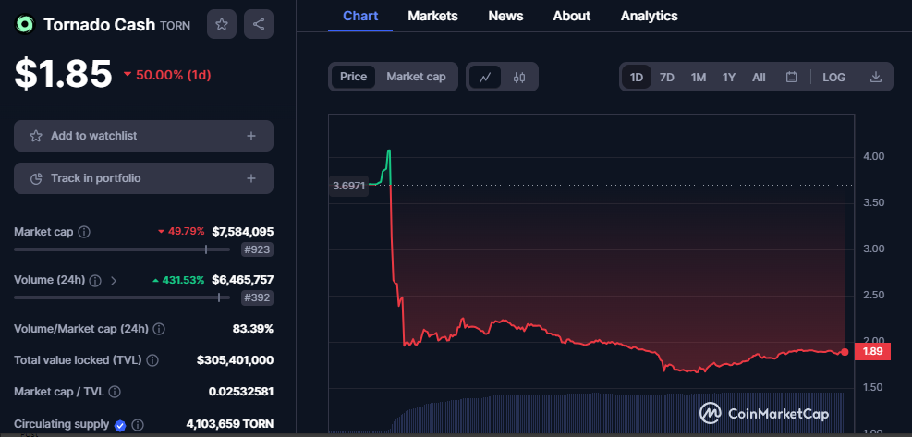912x437 pixels.
Task: Click the verified circulating supply badge
Action: 120,425
